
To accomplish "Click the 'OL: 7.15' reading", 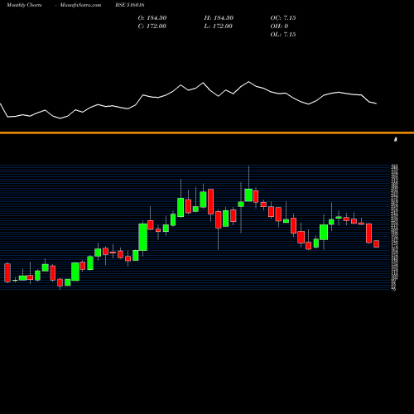I will (283, 35).
